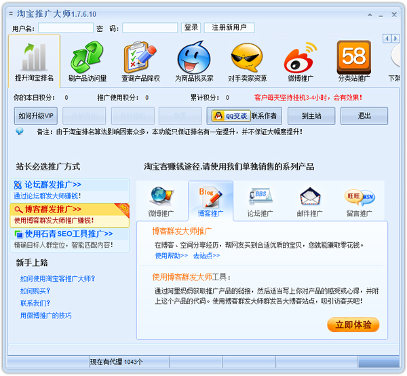Open the 联系我们? link
This screenshot has height=376, width=407.
tap(35, 303)
